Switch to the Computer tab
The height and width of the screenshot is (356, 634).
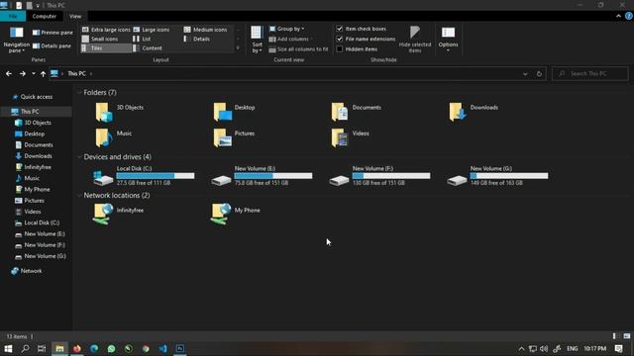(x=44, y=16)
